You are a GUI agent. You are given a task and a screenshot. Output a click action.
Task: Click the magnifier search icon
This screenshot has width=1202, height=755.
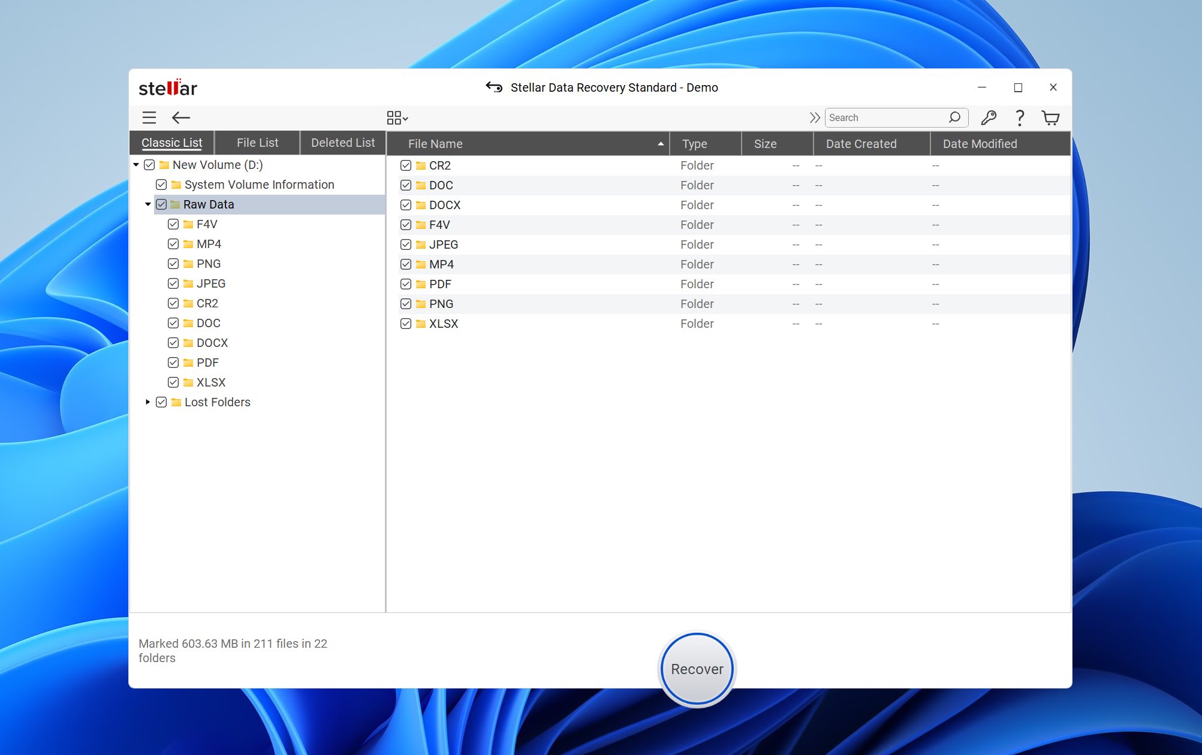[954, 117]
